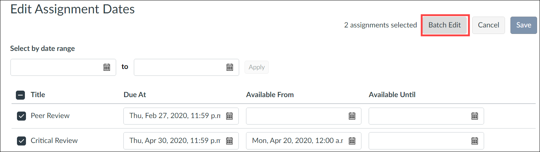Image resolution: width=540 pixels, height=152 pixels.
Task: Open calendar icon in Peer Review Due At
Action: tap(229, 116)
